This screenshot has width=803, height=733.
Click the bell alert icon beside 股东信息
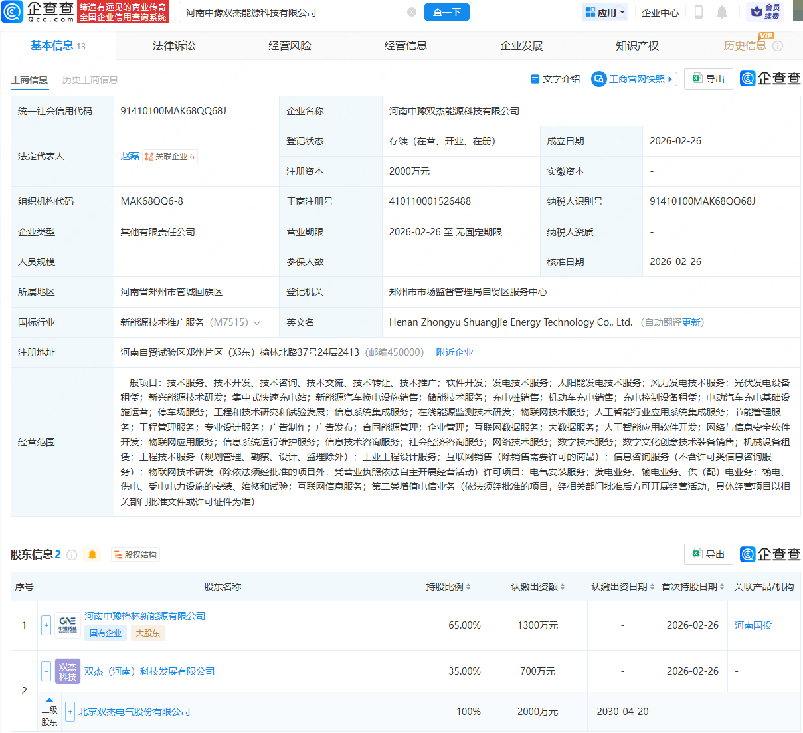pyautogui.click(x=92, y=554)
